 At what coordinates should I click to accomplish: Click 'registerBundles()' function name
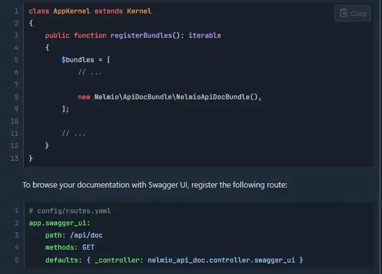tap(145, 35)
